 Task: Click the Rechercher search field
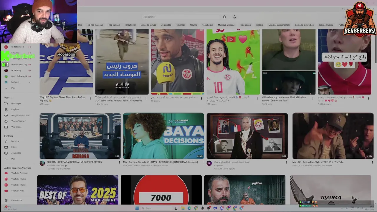pyautogui.click(x=180, y=17)
